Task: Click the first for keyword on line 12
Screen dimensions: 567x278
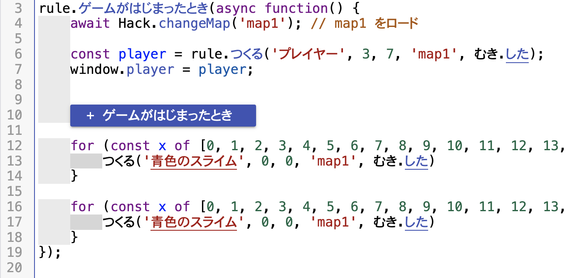Action: coord(82,146)
